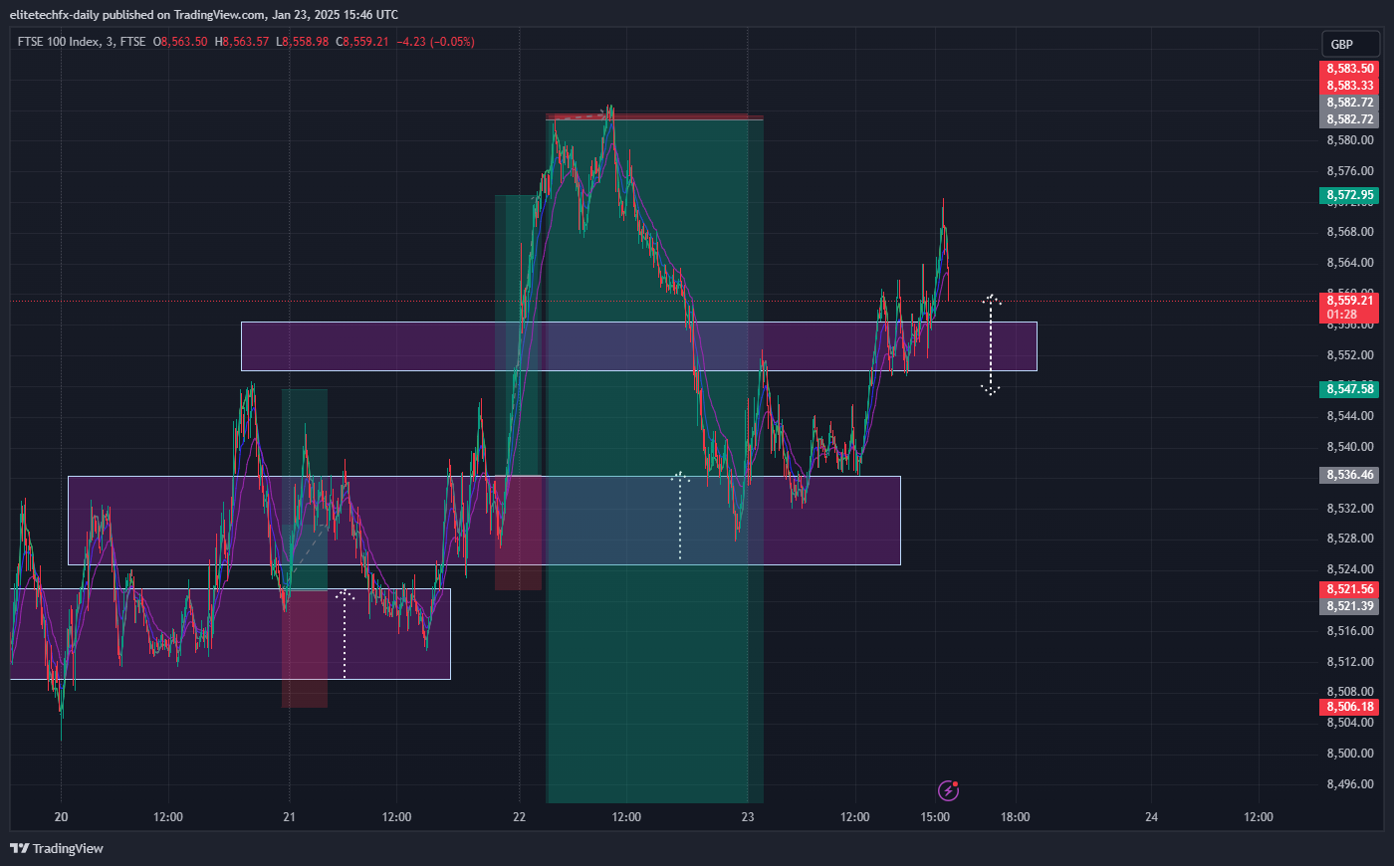
Task: Open the GBP currency selector
Action: coord(1350,44)
